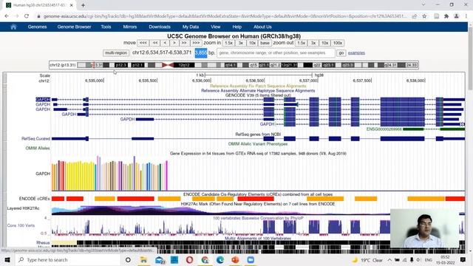Image resolution: width=473 pixels, height=266 pixels.
Task: Click the taskbar search box
Action: [x=67, y=259]
